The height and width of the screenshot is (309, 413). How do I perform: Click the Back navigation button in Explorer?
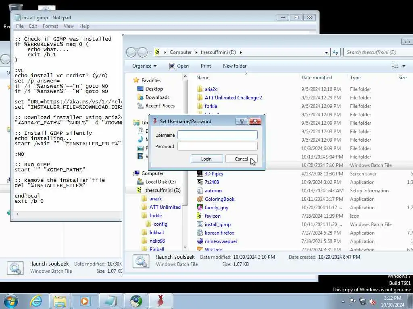pyautogui.click(x=131, y=53)
